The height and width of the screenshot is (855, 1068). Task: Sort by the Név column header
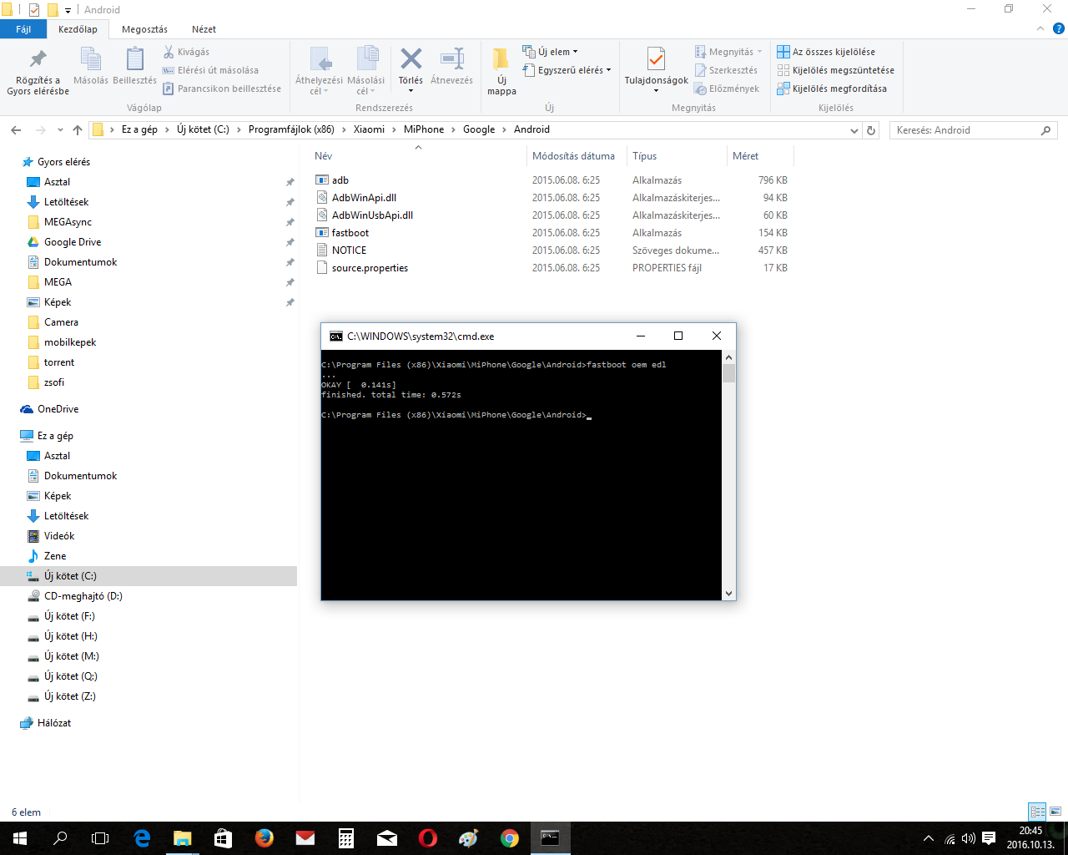coord(417,156)
